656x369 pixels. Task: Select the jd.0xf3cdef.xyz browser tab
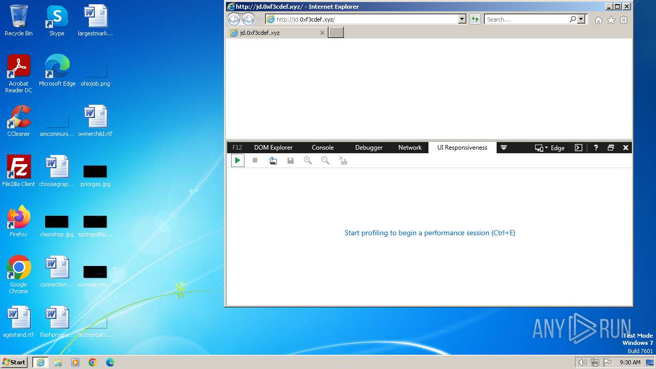[x=277, y=32]
